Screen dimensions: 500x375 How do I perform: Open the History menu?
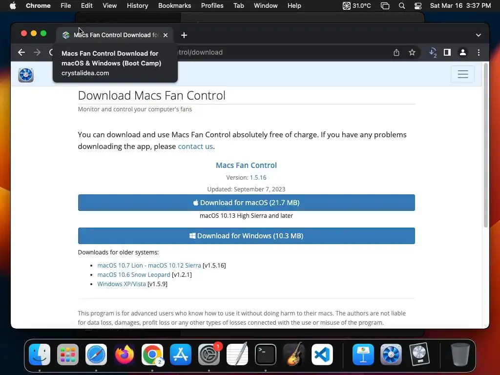137,5
